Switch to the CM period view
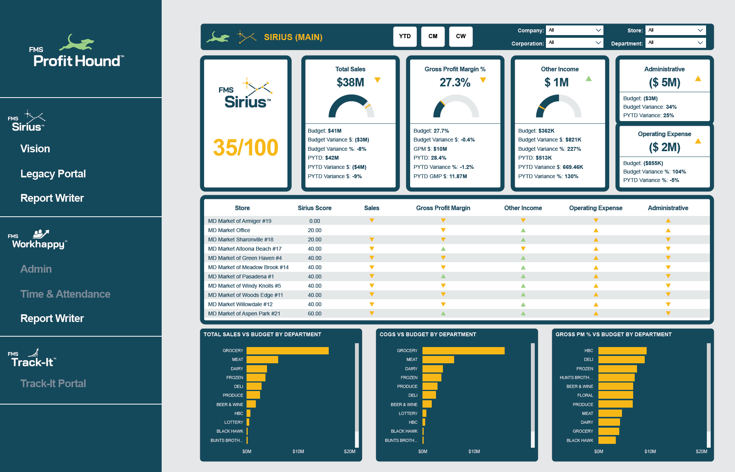 [433, 37]
